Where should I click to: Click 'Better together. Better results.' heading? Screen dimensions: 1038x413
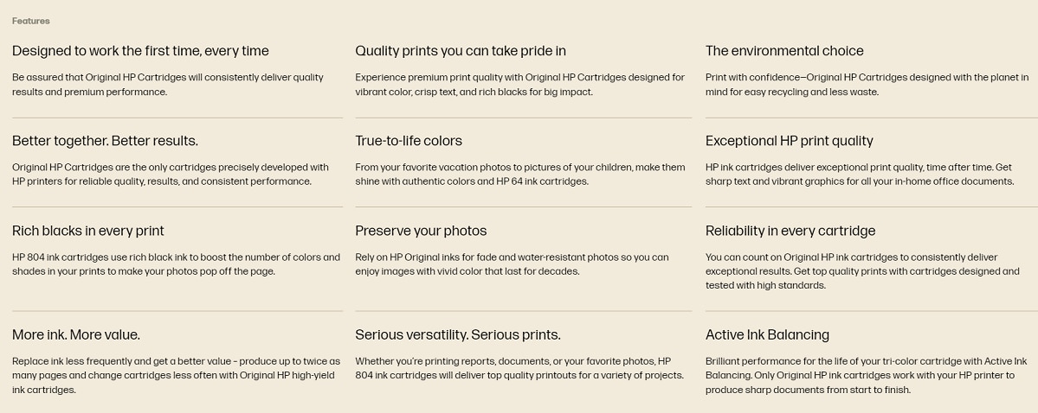click(x=106, y=141)
